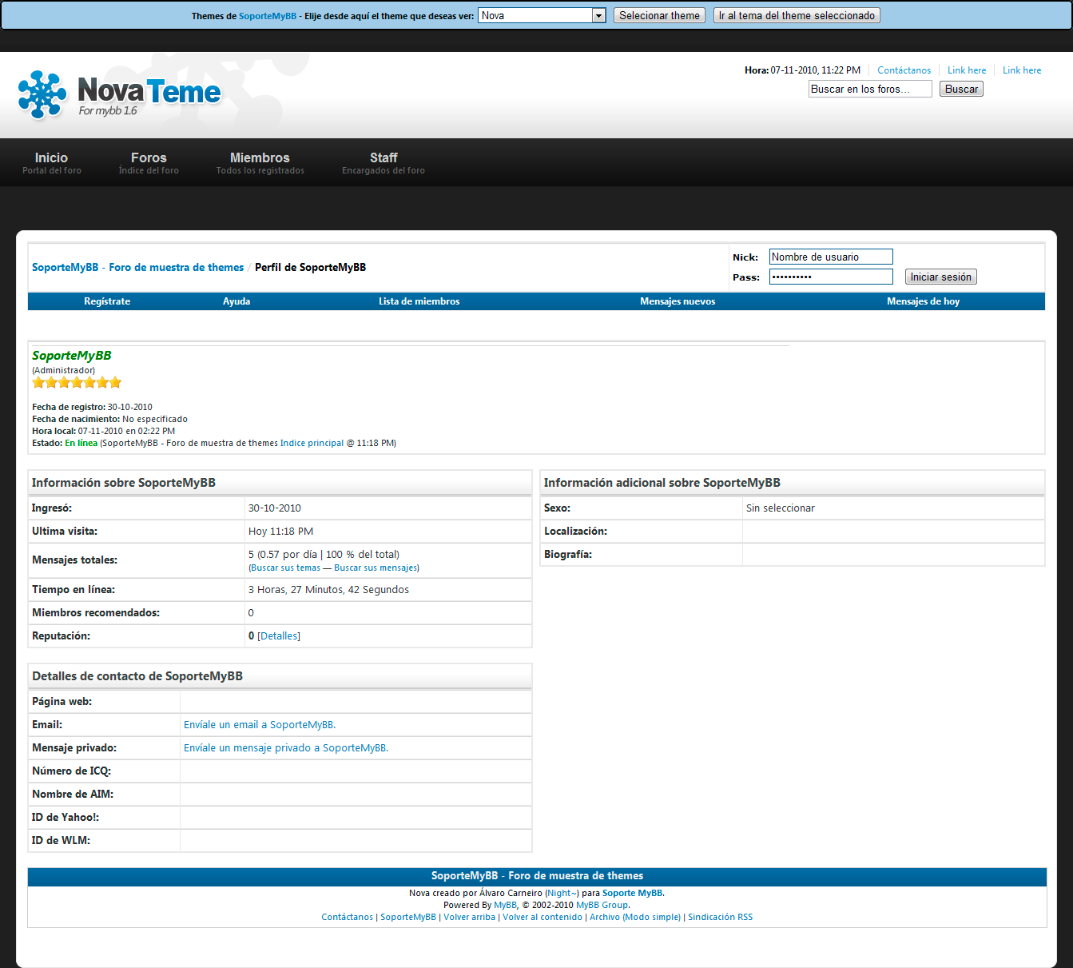Click Envíale un email a SoporteMyBB

click(260, 725)
